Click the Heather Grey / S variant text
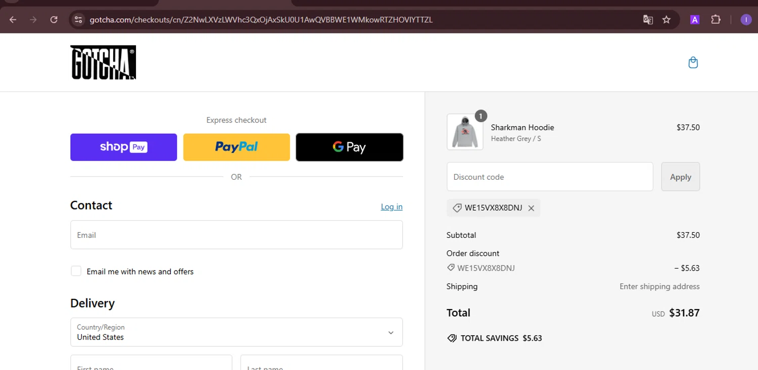Screen dimensions: 758x370 pos(516,138)
